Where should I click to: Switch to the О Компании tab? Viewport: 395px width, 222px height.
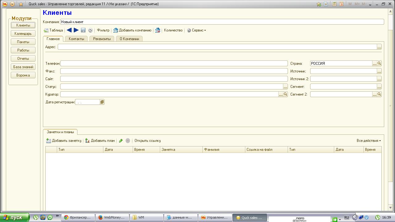pos(129,39)
